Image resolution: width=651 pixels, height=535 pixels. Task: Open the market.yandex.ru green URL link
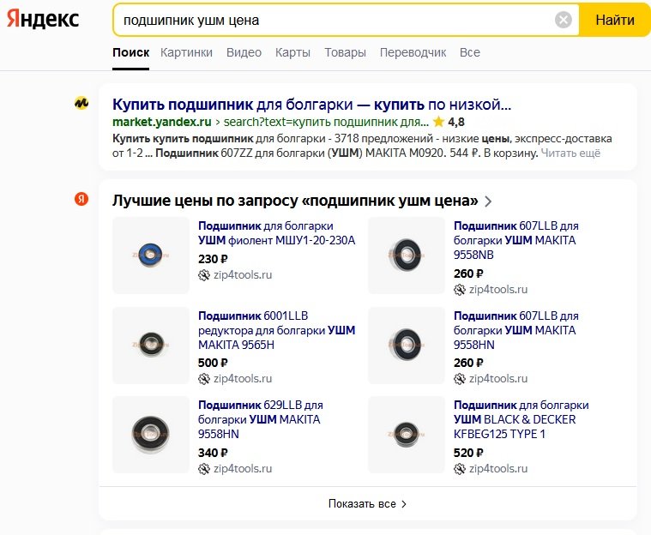coord(162,122)
